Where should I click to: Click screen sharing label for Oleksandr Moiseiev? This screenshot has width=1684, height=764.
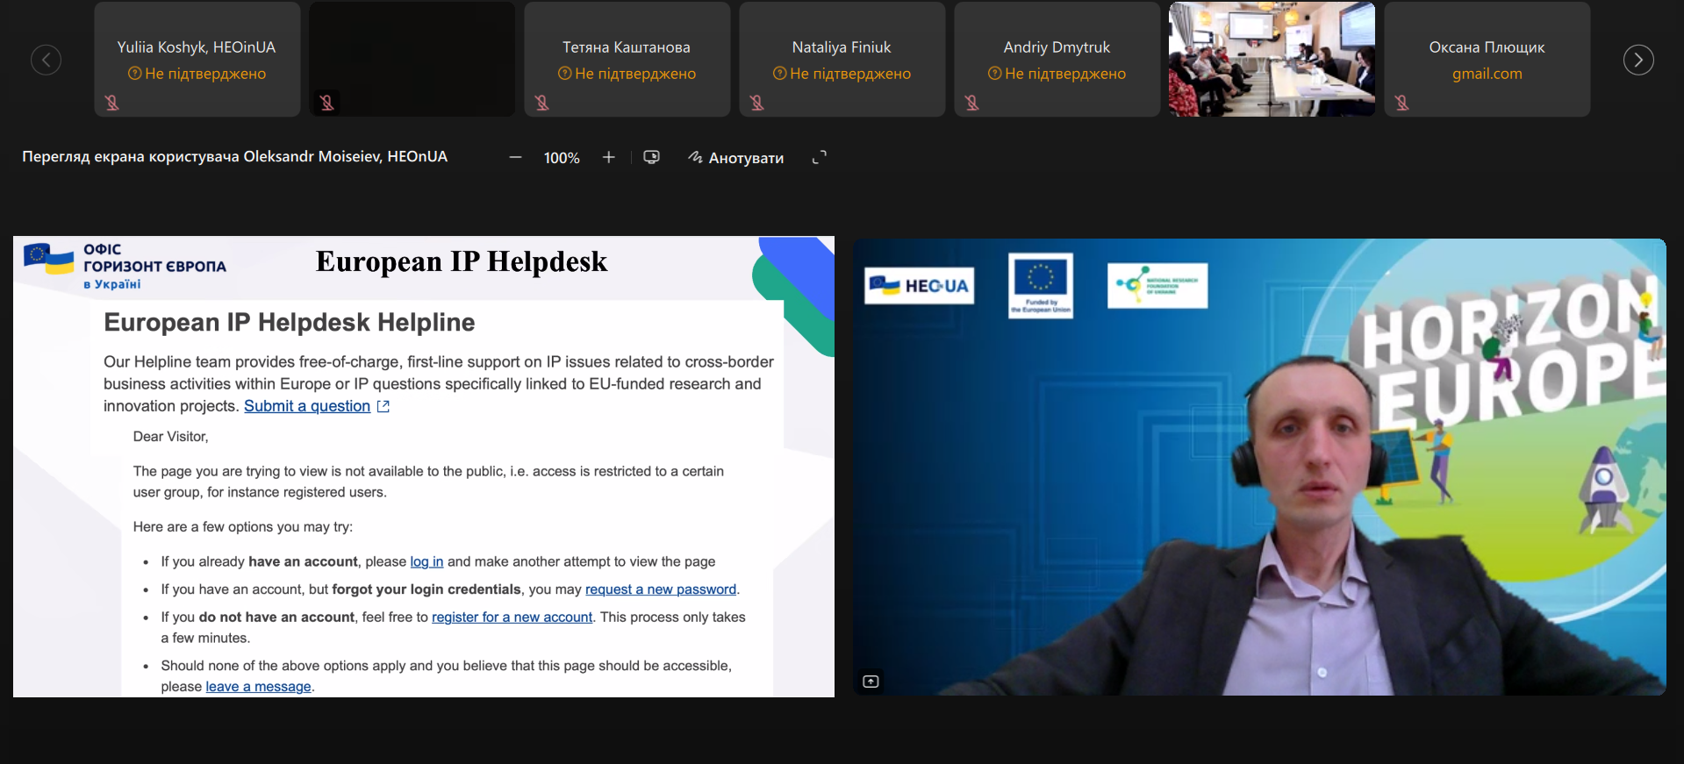234,157
